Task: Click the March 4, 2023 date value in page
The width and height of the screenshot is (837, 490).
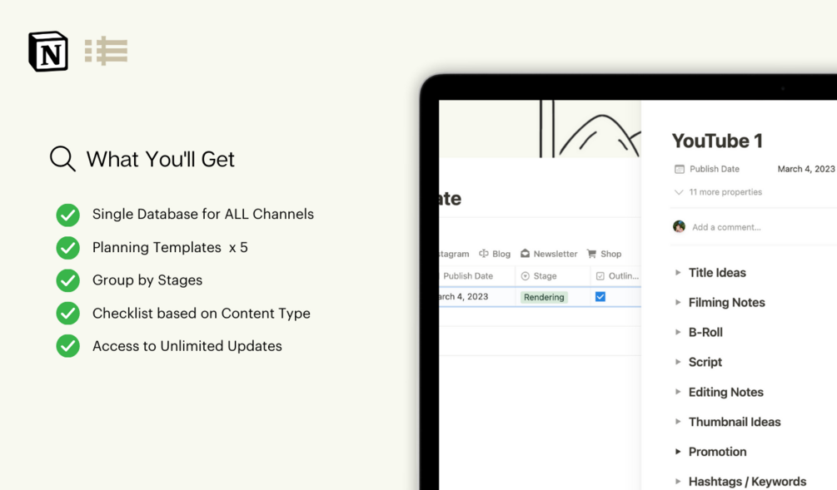Action: point(806,169)
